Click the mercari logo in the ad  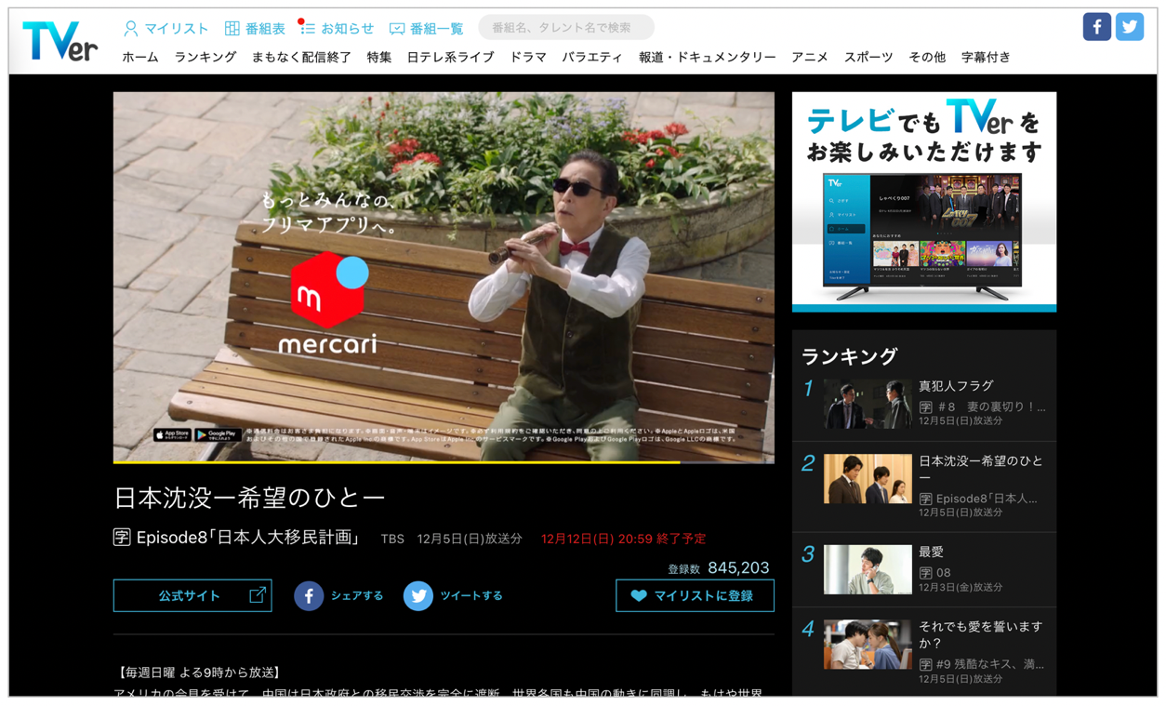coord(328,304)
